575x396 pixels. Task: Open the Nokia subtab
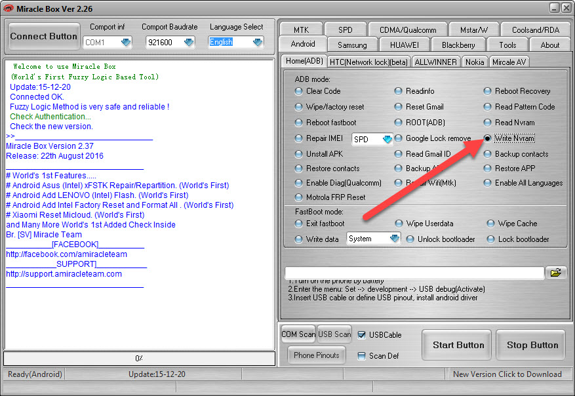(x=475, y=62)
